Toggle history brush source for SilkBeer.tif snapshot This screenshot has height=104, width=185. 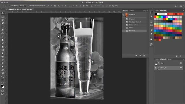(x=123, y=15)
